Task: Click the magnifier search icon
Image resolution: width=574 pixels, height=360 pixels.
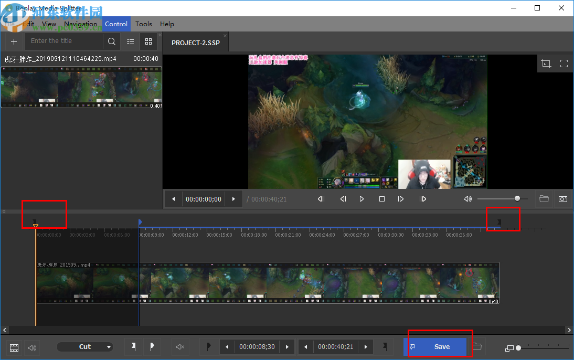Action: 112,41
